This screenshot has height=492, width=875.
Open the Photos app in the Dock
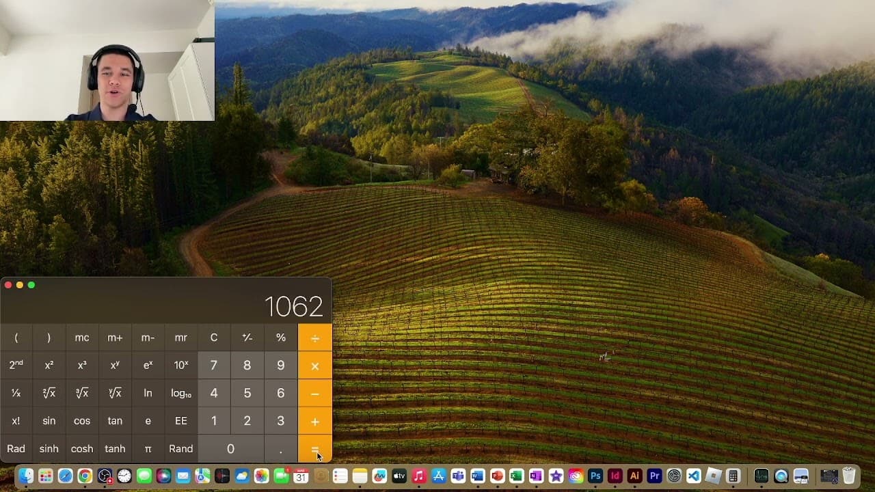click(x=261, y=476)
